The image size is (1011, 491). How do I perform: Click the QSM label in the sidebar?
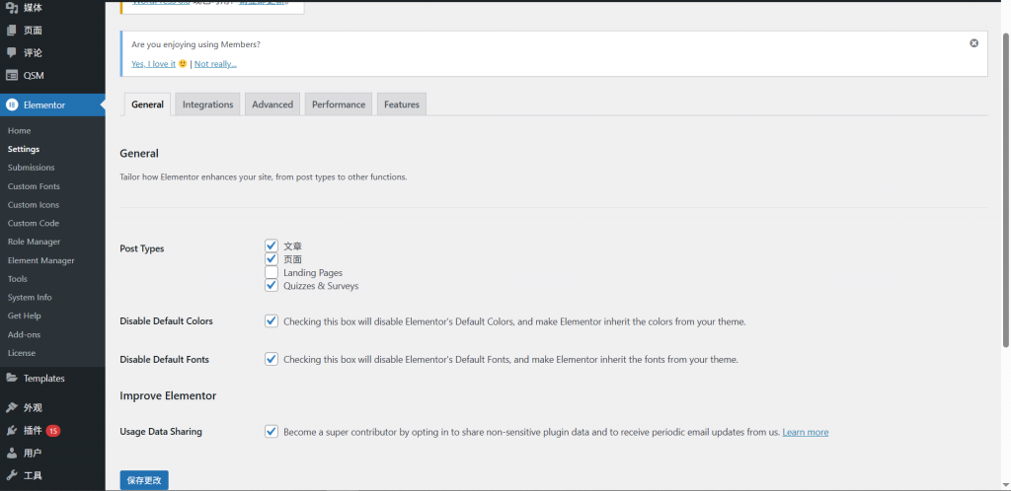click(x=34, y=75)
